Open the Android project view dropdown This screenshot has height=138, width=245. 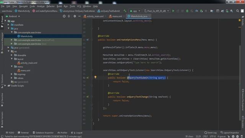pyautogui.click(x=13, y=16)
